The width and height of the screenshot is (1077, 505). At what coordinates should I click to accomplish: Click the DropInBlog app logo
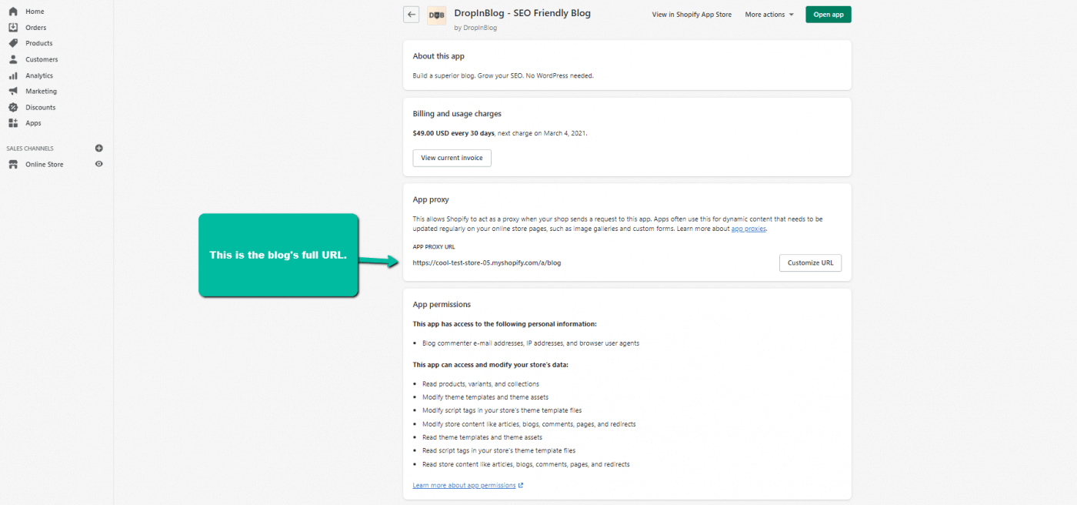pos(436,14)
